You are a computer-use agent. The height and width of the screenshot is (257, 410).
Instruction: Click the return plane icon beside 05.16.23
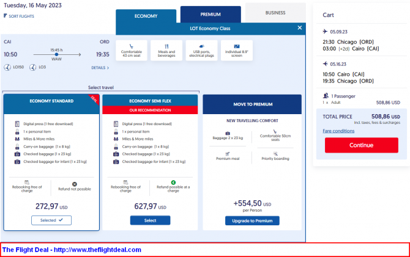pos(325,63)
